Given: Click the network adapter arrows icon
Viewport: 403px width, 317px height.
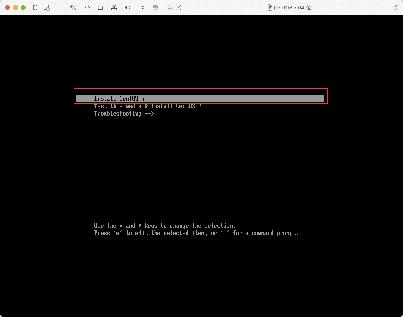Looking at the screenshot, I should (87, 7).
